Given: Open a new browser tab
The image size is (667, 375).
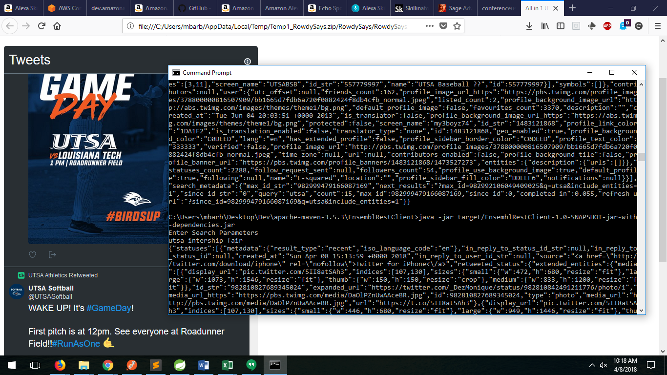Looking at the screenshot, I should click(x=572, y=8).
